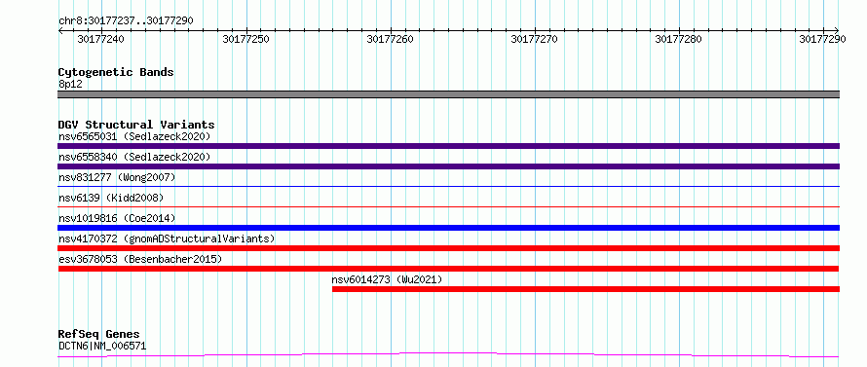867x367 pixels.
Task: Click label nsv4170372 (gnomADStructuralVariants)
Action: pos(167,239)
